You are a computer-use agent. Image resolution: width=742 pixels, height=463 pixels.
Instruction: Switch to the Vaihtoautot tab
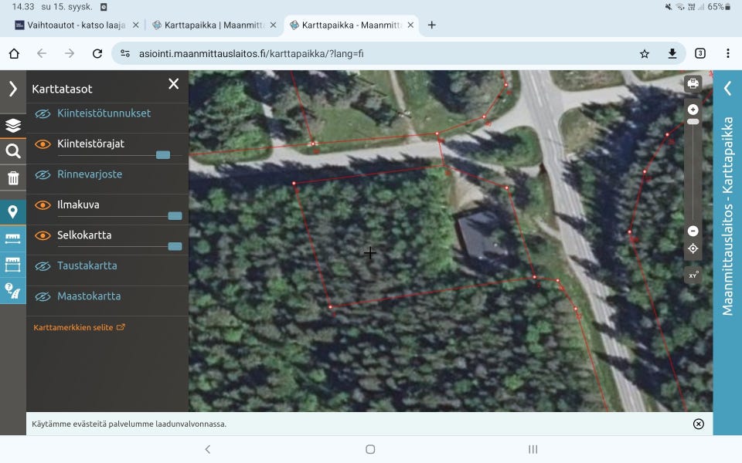(x=71, y=25)
